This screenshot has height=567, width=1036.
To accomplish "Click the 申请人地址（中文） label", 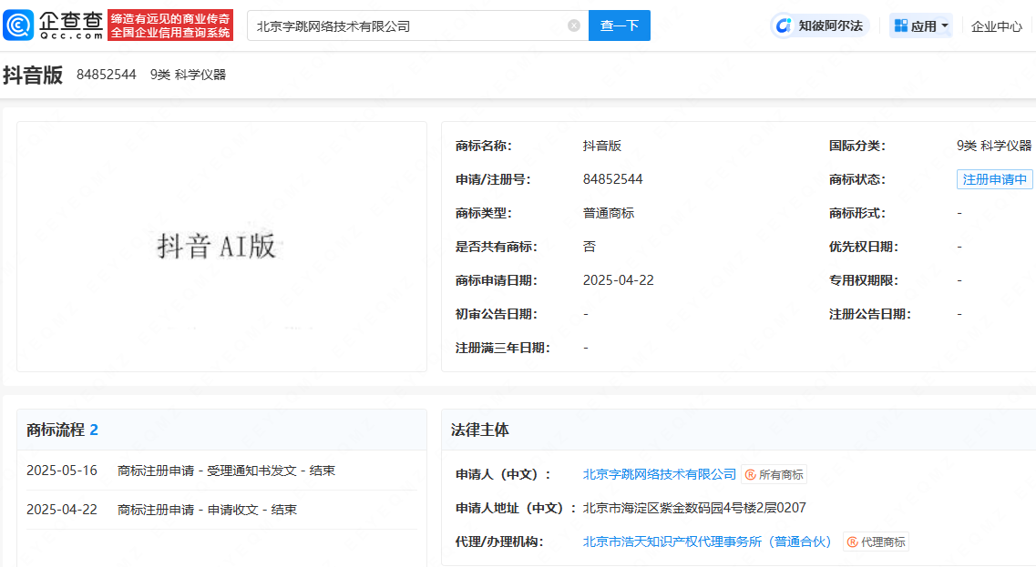I will click(516, 508).
